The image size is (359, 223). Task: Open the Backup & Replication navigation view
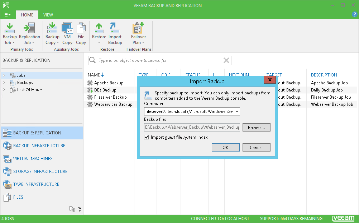pyautogui.click(x=42, y=133)
